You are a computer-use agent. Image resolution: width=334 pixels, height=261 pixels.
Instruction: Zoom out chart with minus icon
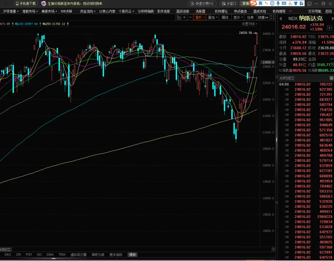190,17
